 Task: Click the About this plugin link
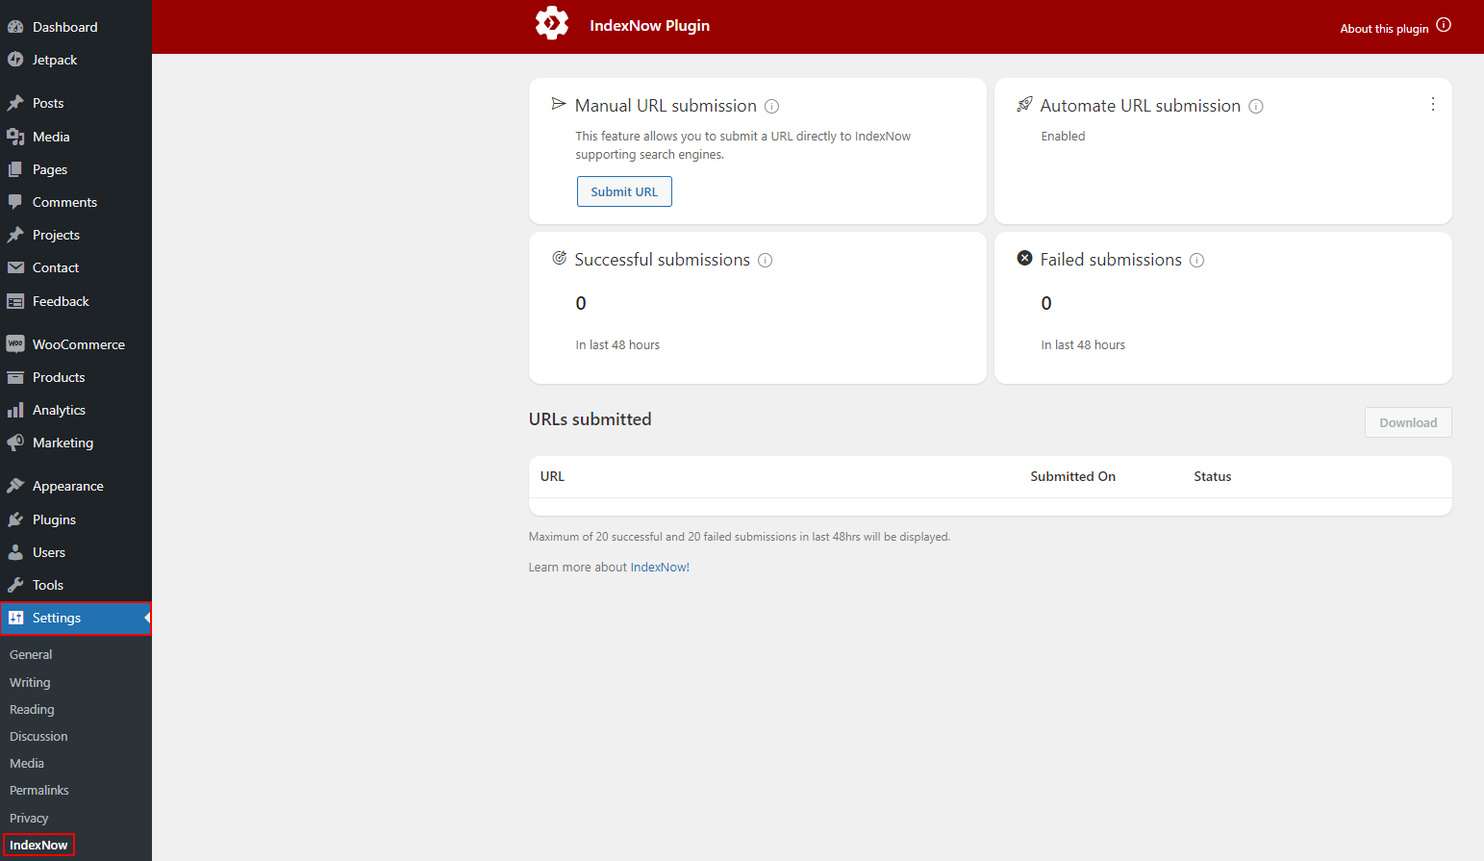pyautogui.click(x=1384, y=29)
